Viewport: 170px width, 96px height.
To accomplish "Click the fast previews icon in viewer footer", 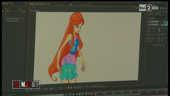I will (x=95, y=86).
